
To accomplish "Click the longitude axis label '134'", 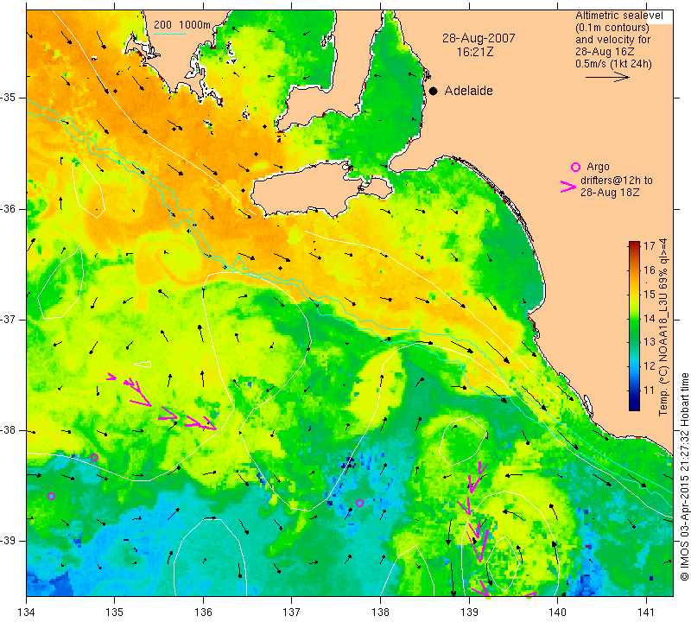I will [x=27, y=612].
